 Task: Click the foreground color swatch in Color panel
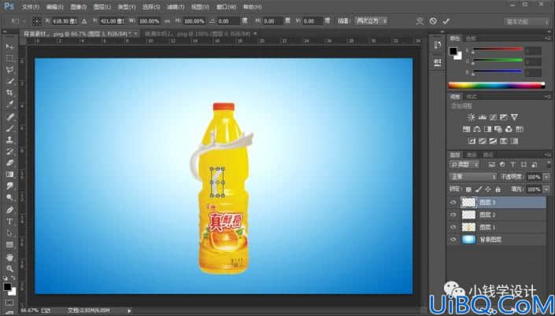tap(453, 51)
